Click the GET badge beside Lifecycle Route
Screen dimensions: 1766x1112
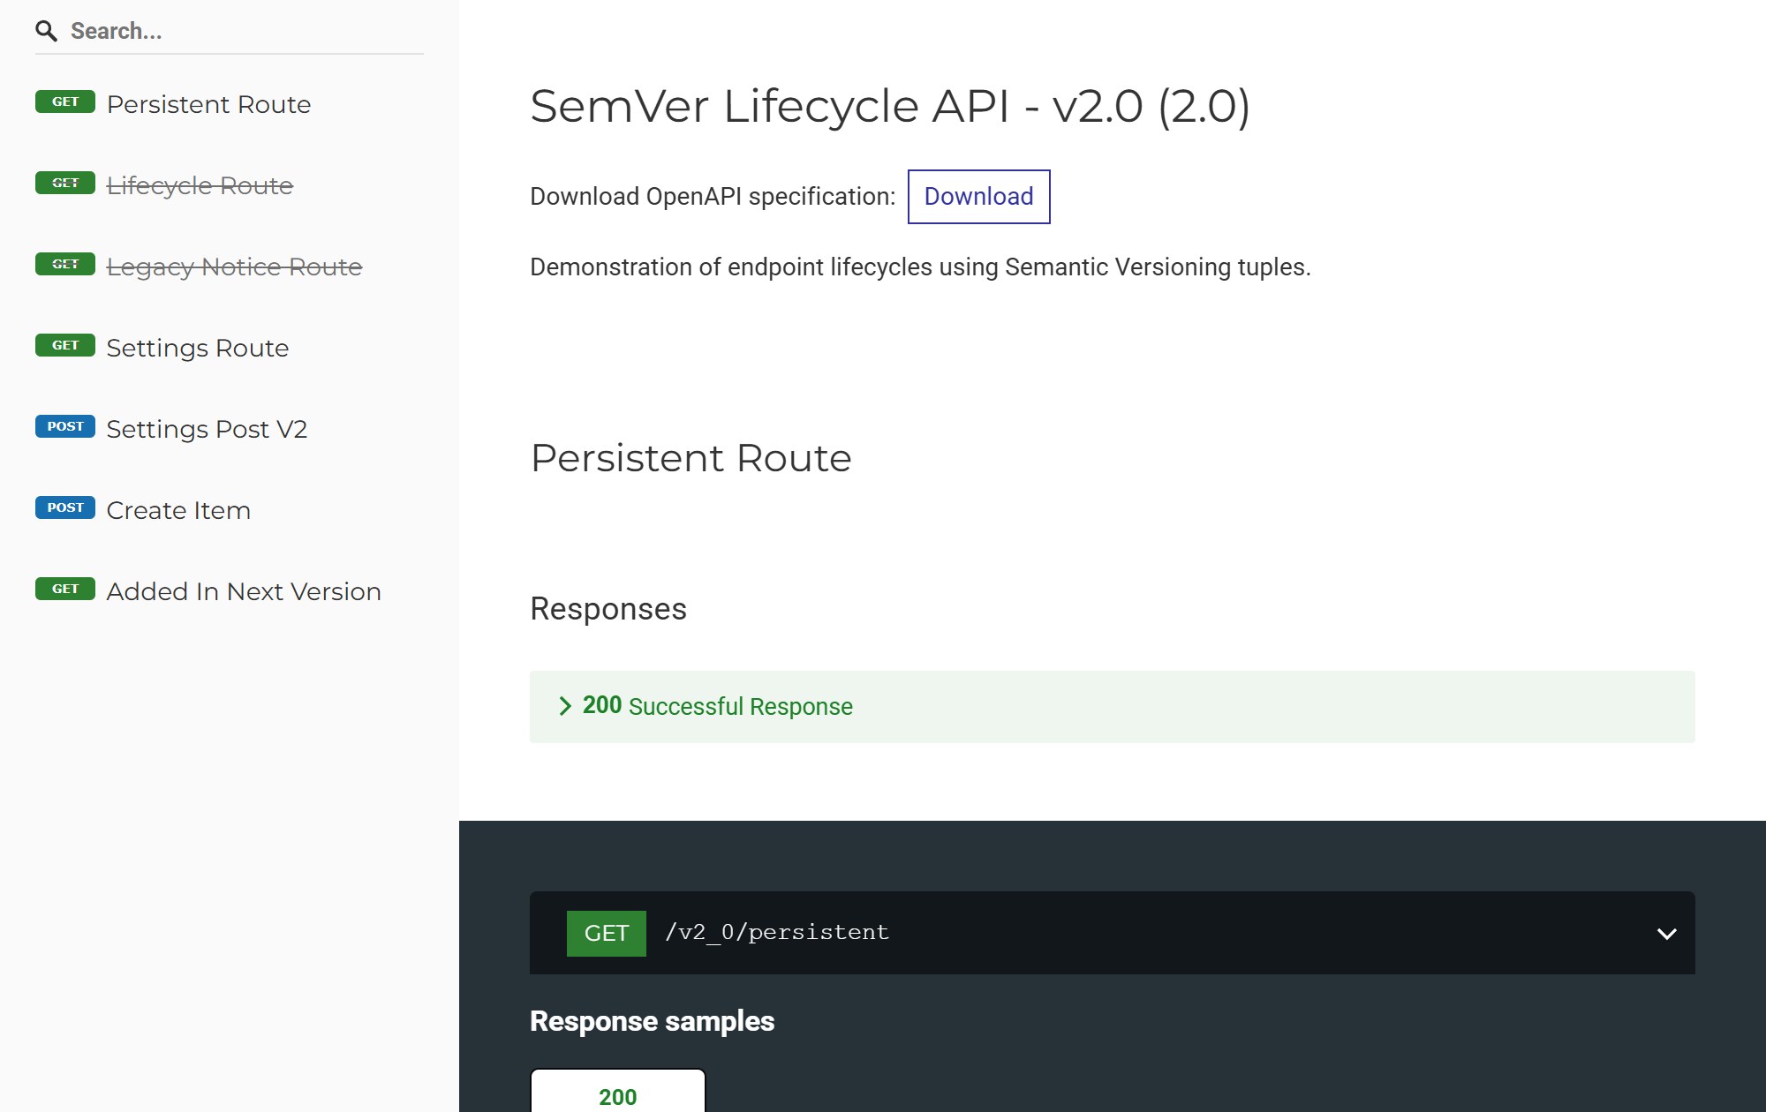[x=65, y=183]
